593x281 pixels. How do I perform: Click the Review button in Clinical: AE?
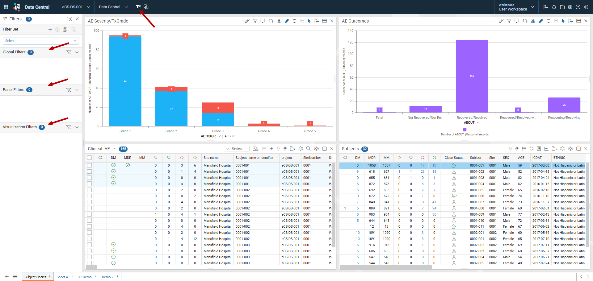(237, 149)
